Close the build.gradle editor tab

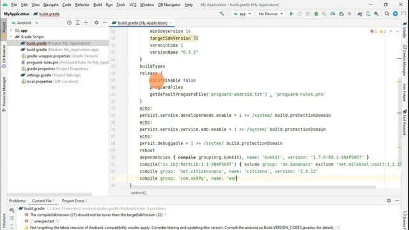tap(171, 23)
